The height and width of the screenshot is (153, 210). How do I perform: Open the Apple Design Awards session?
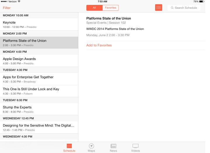coord(39,61)
